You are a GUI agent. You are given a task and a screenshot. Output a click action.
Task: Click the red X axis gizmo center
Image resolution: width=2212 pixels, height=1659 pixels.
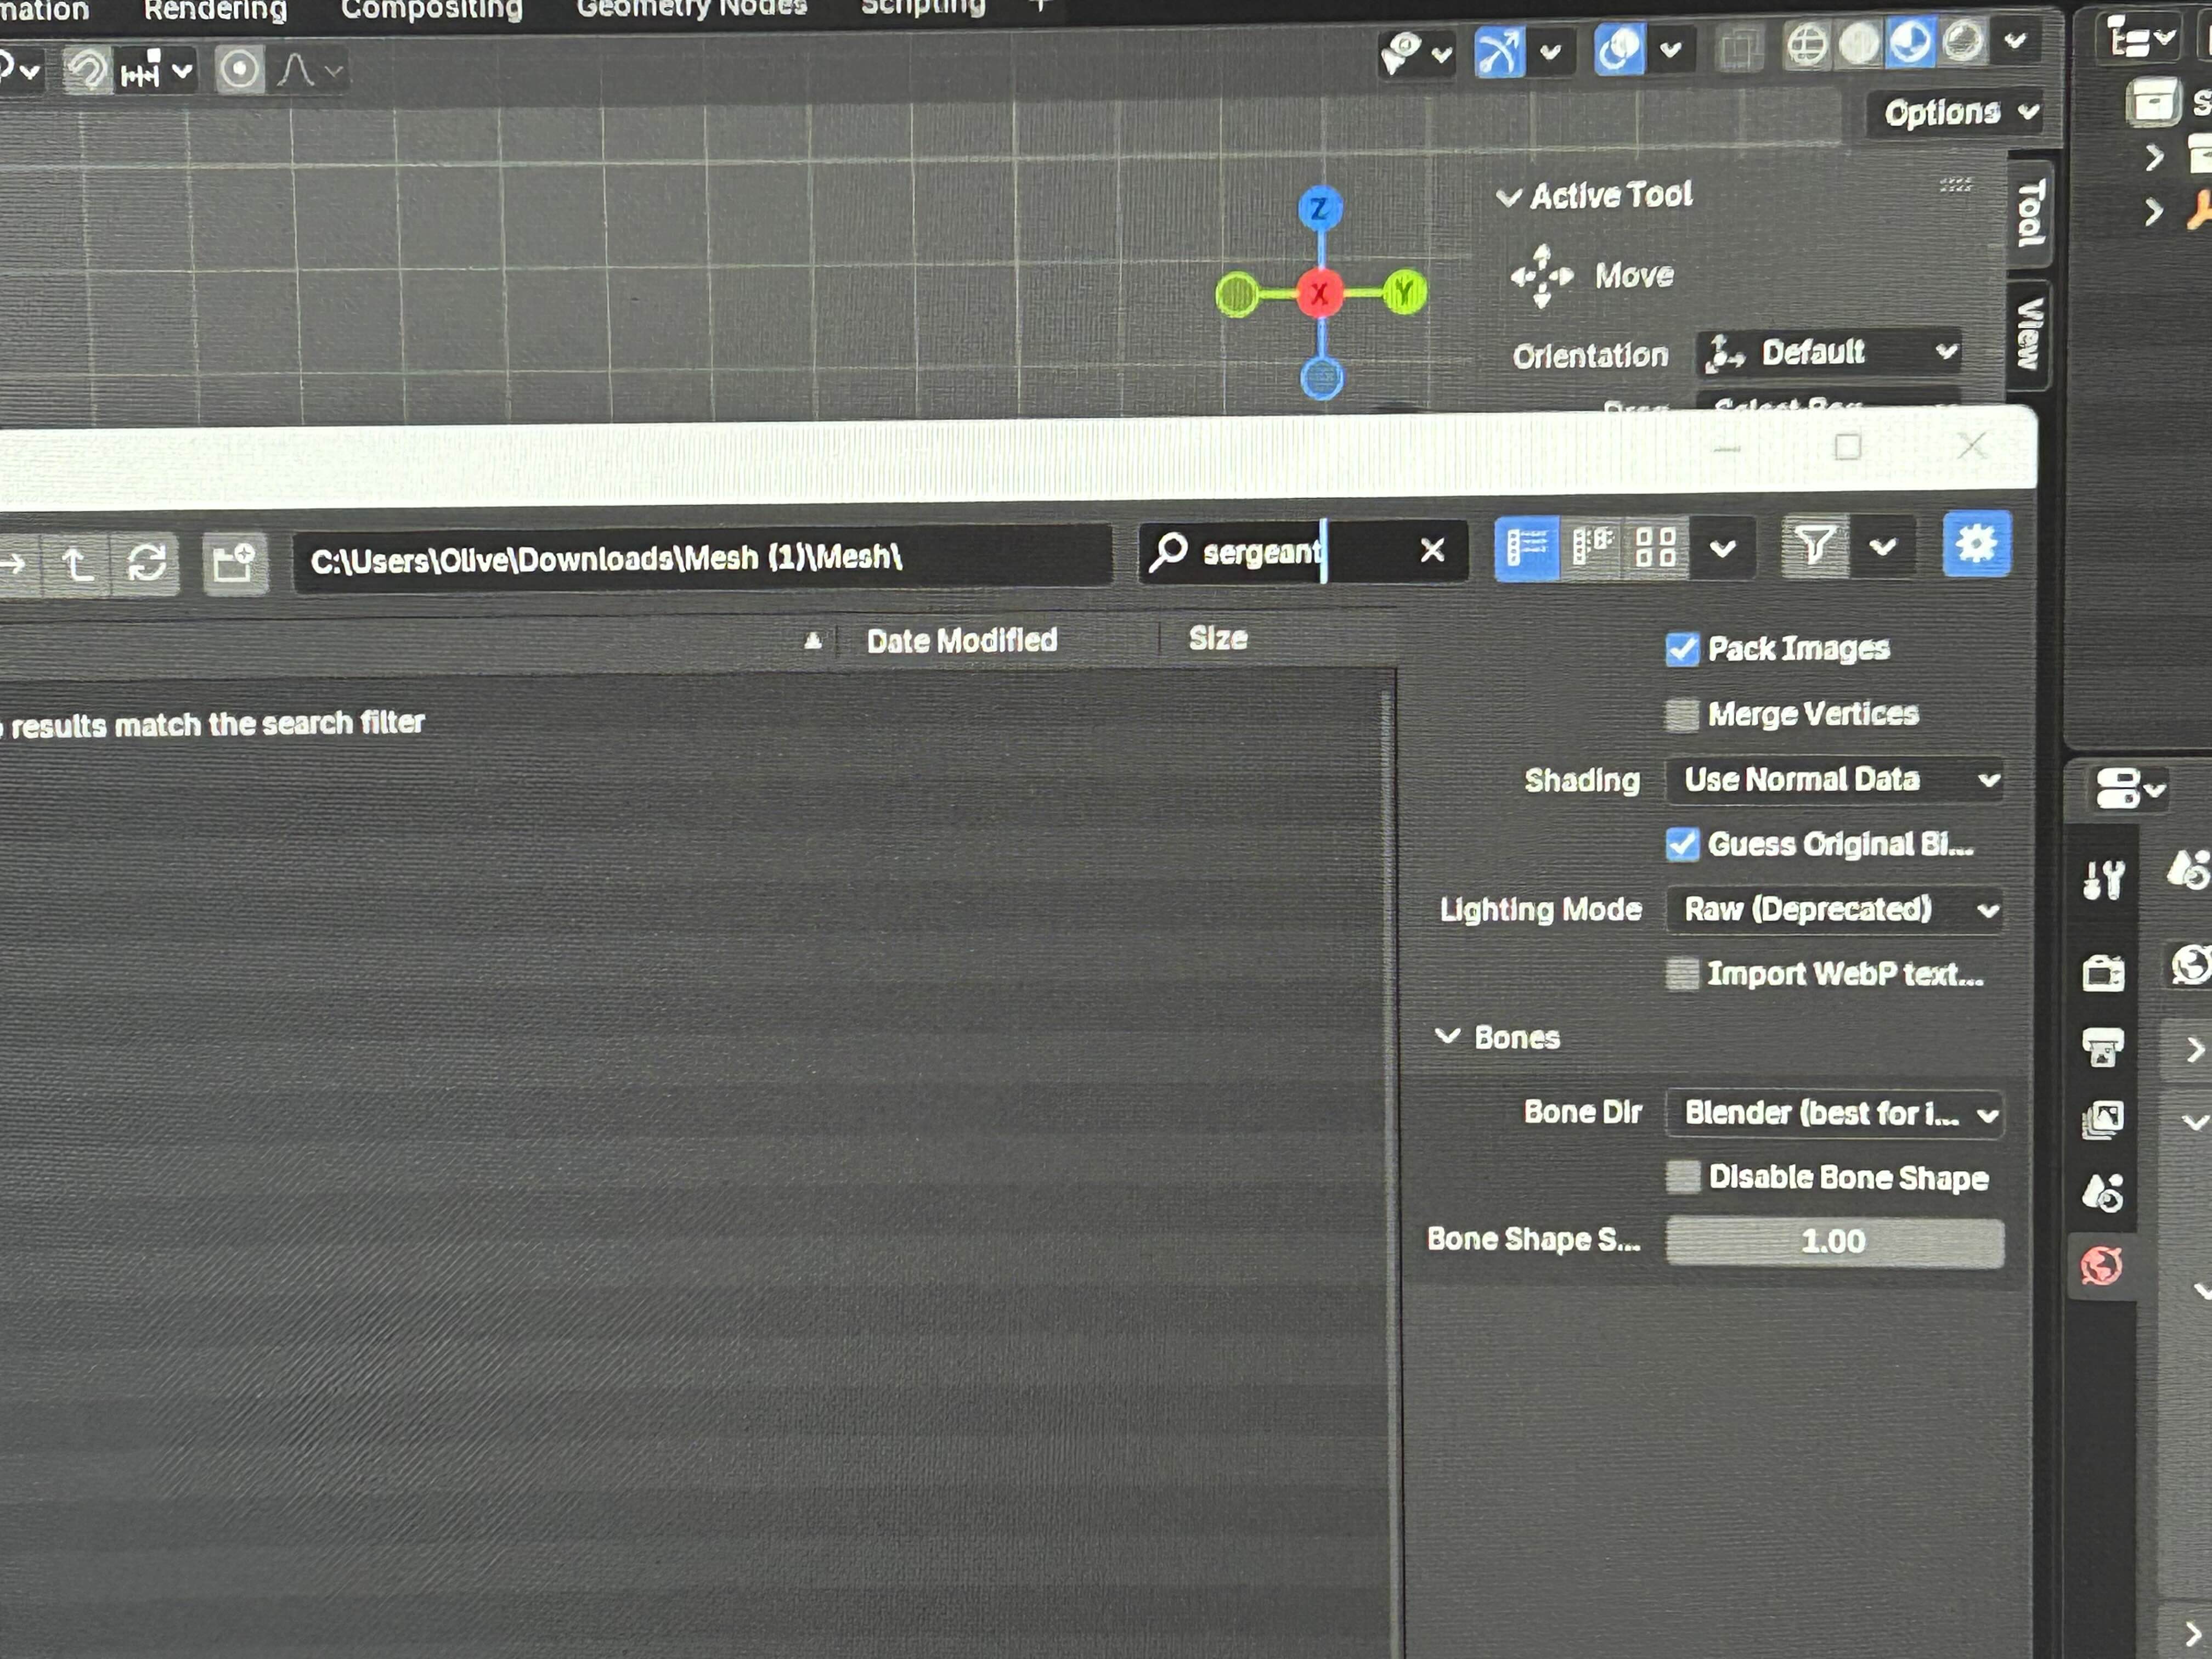coord(1320,293)
